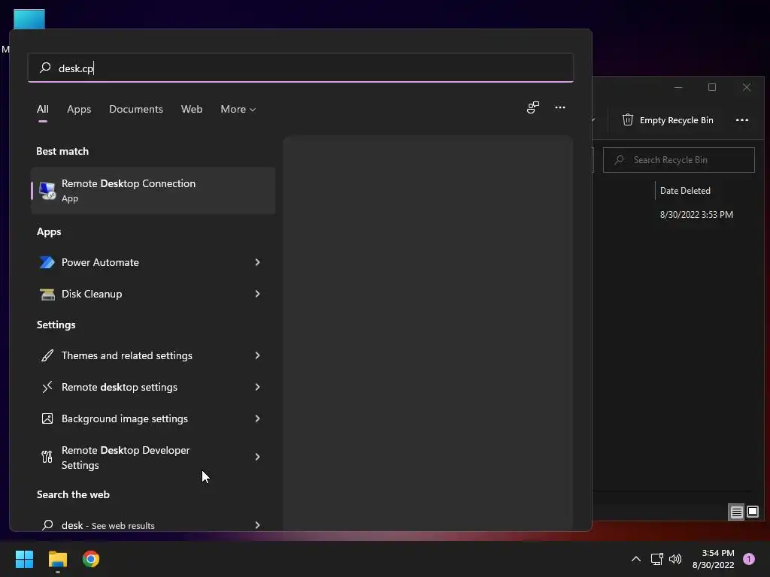Expand Background image settings chevron
The height and width of the screenshot is (577, 770).
(257, 418)
